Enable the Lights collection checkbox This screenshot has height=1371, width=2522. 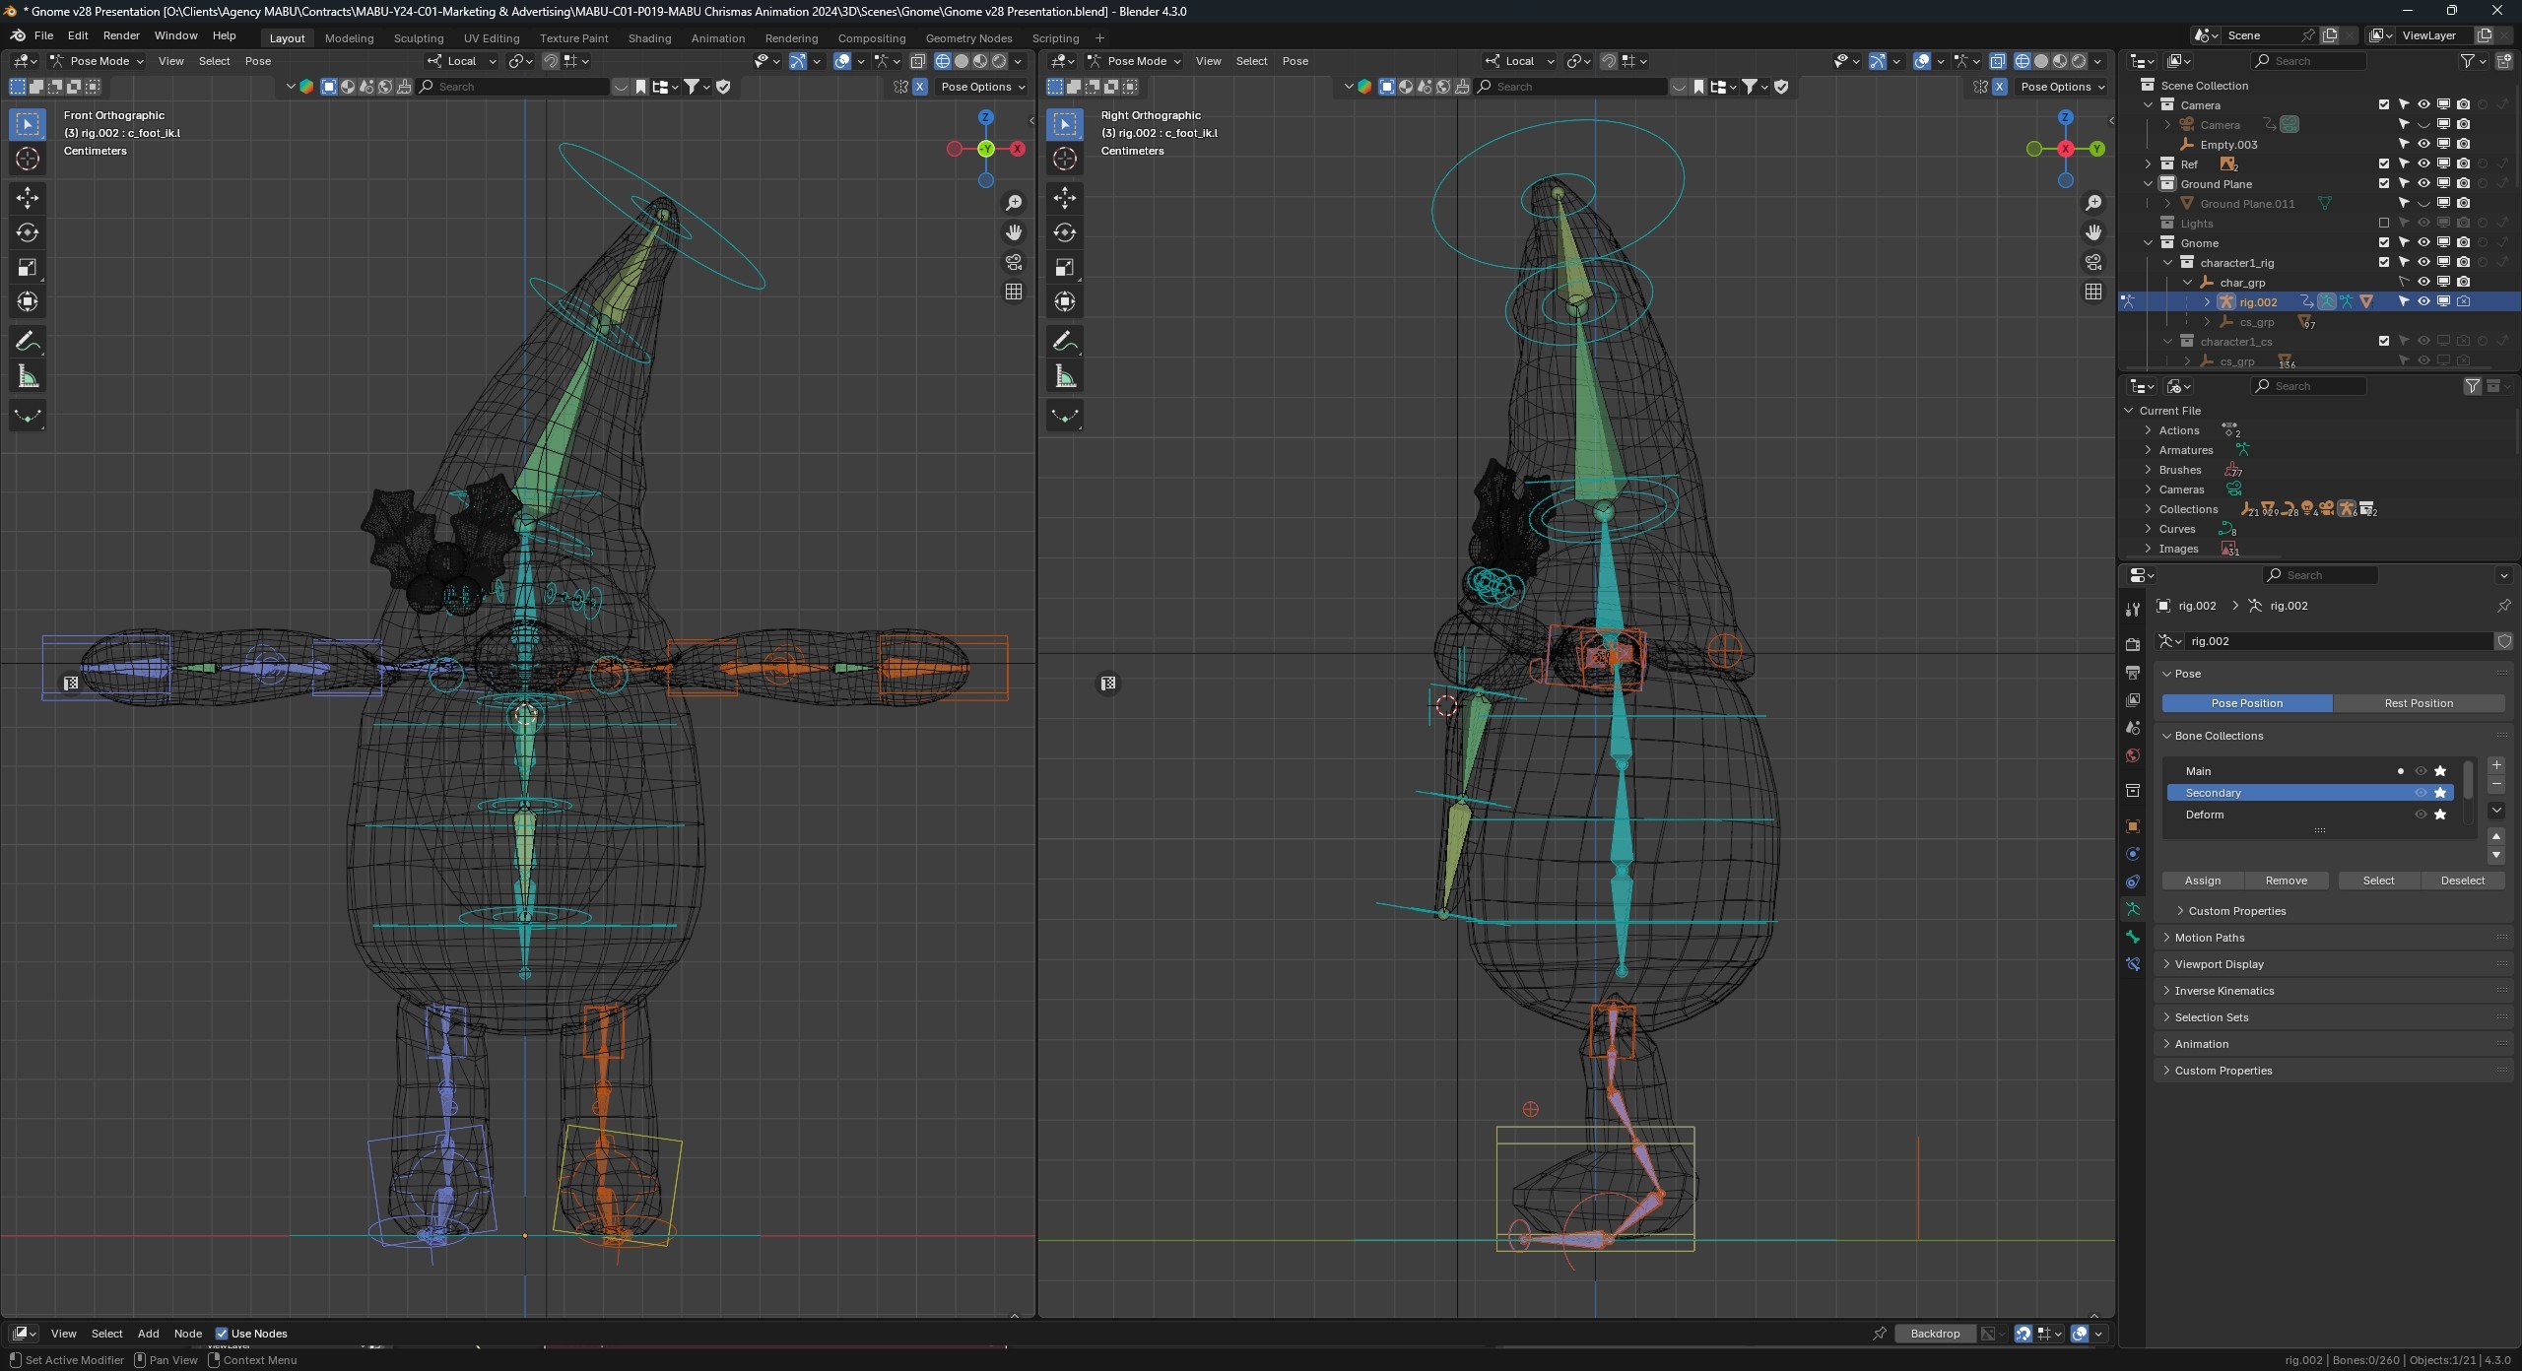(2384, 223)
